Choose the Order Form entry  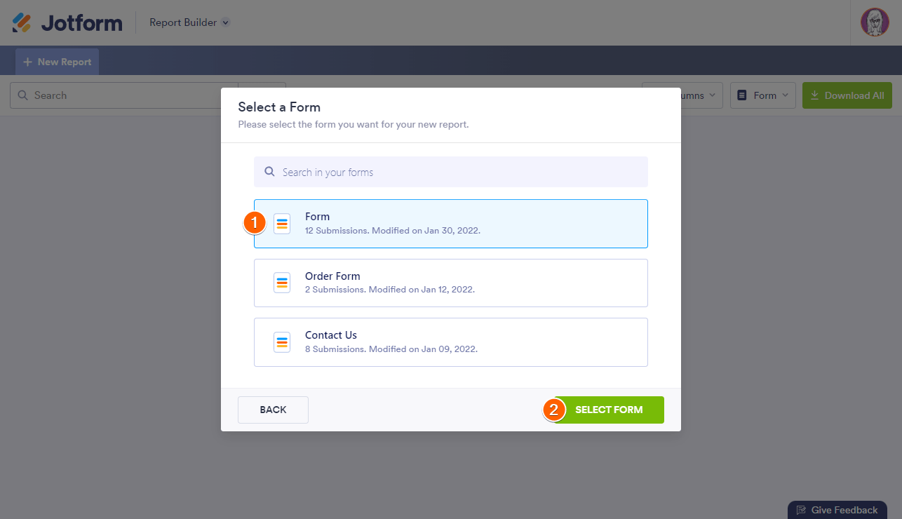[x=450, y=283]
